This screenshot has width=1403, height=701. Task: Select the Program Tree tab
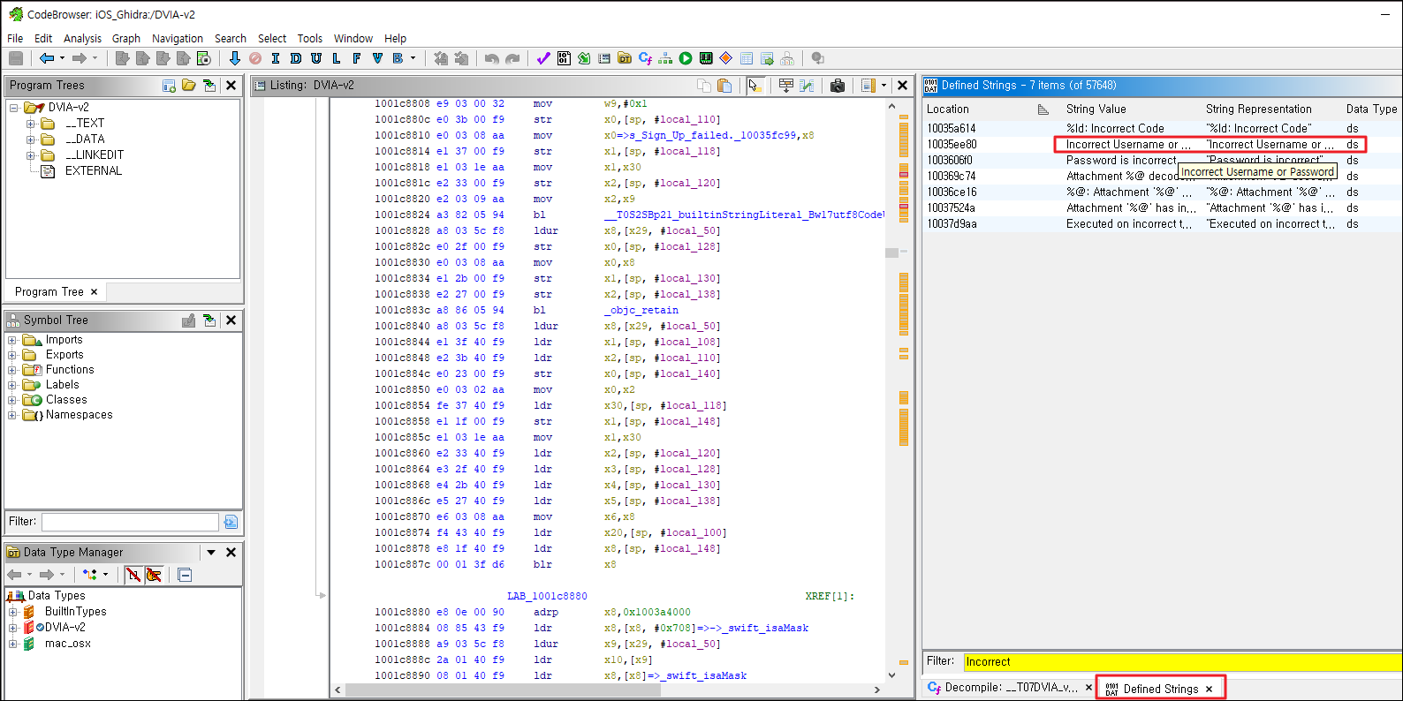click(57, 292)
